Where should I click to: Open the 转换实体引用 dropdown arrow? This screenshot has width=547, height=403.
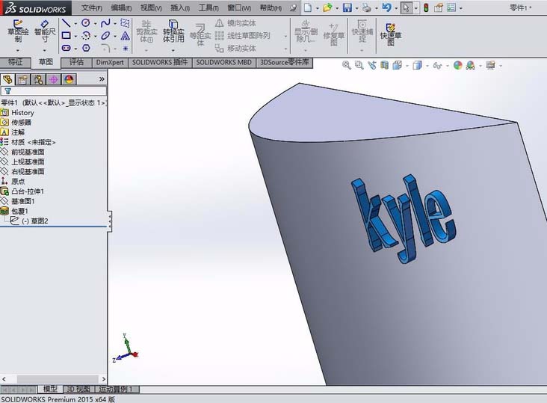click(x=173, y=51)
